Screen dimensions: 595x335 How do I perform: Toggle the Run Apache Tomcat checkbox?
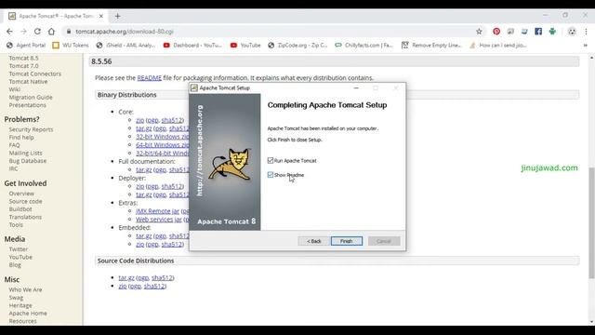click(271, 161)
